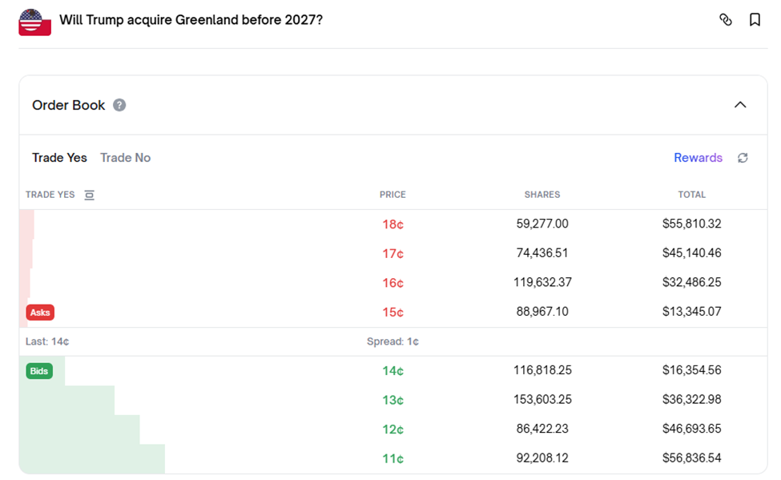This screenshot has height=480, width=781.
Task: Collapse the Order Book panel
Action: tap(740, 105)
